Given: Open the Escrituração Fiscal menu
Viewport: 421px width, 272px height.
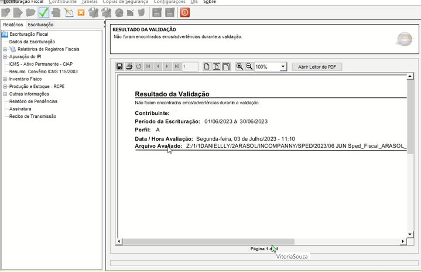Looking at the screenshot, I should [x=23, y=2].
